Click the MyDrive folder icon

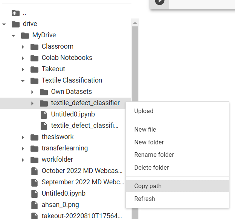[25, 35]
